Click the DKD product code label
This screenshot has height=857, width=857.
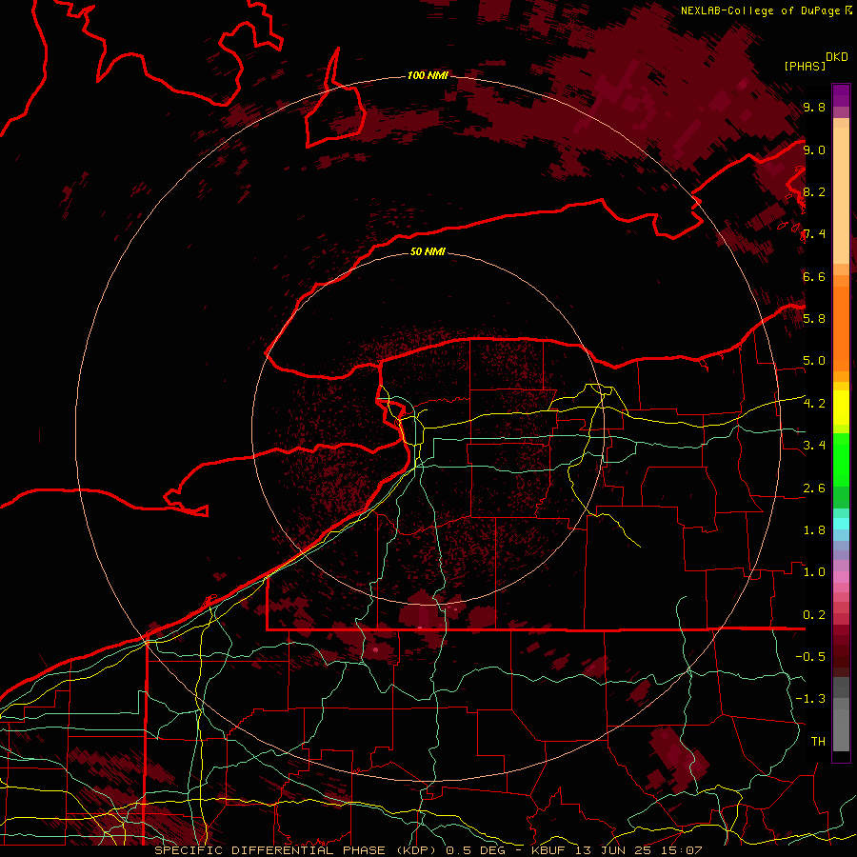click(837, 57)
